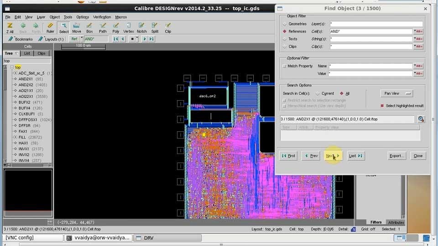Open regex dropdown beside Value field
The width and height of the screenshot is (438, 246).
coord(418,74)
